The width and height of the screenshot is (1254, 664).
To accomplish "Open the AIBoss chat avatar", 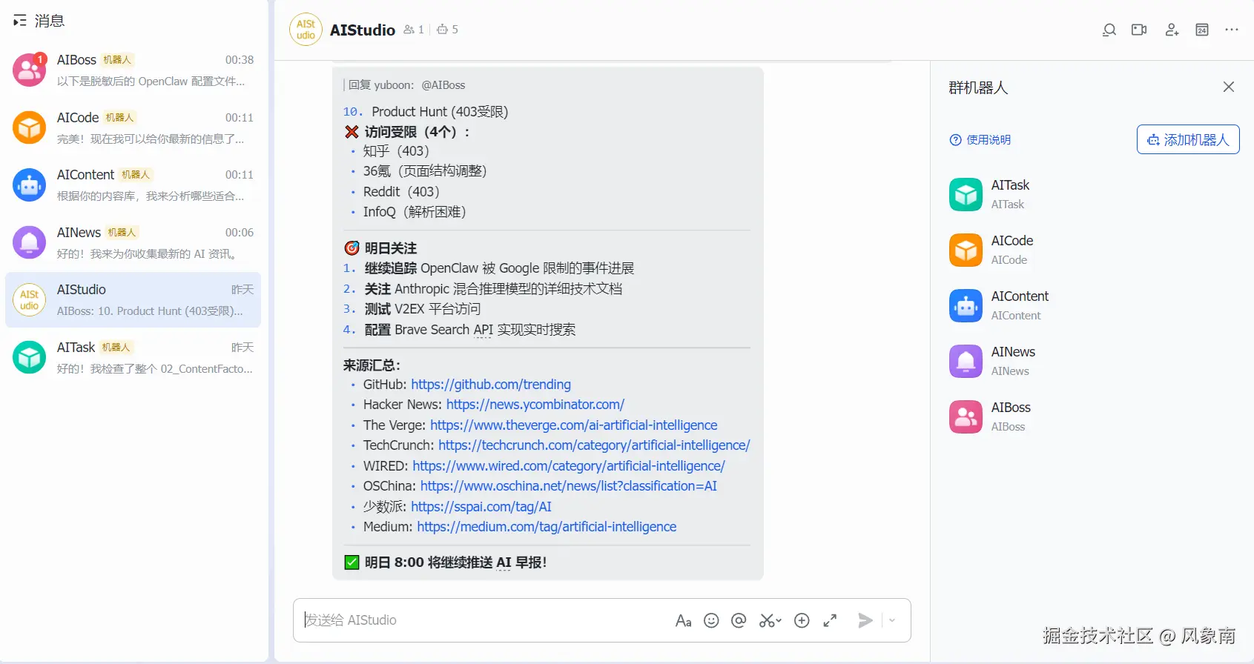I will tap(30, 70).
